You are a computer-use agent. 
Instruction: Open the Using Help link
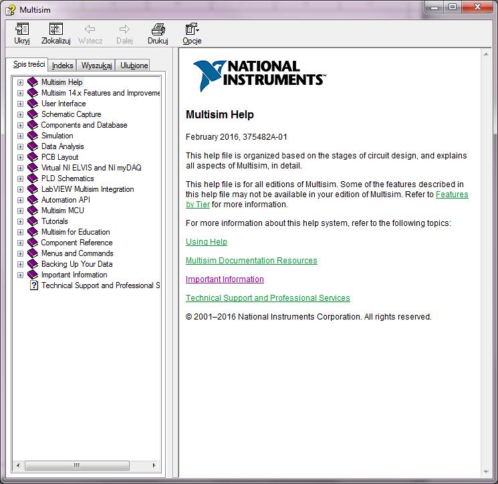coord(207,242)
